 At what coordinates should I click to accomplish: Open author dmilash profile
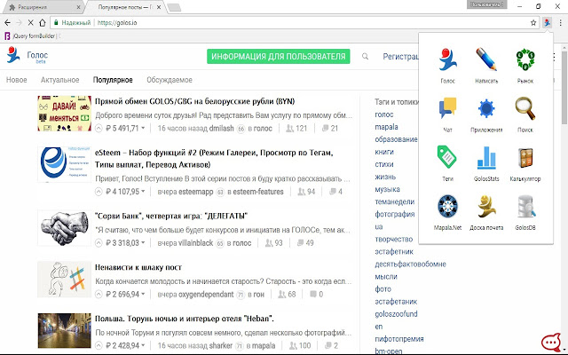(x=221, y=128)
